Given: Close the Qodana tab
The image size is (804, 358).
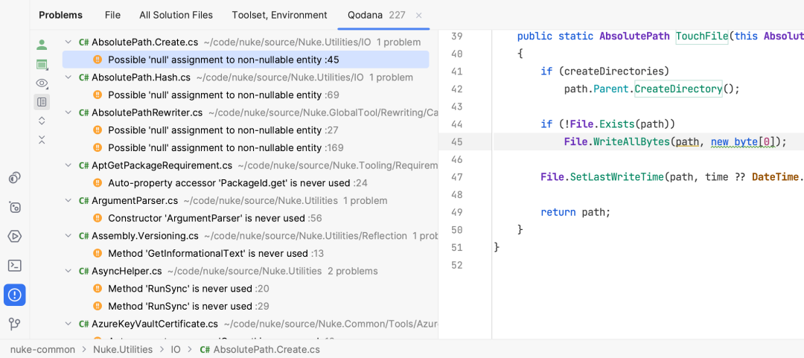Looking at the screenshot, I should pyautogui.click(x=419, y=16).
